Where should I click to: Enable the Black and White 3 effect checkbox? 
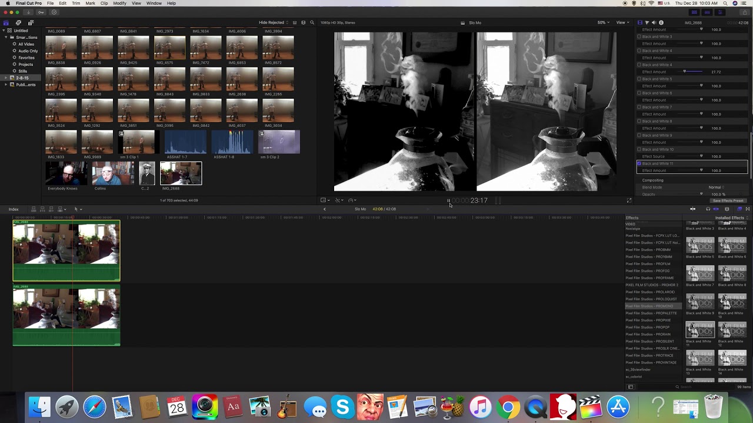(639, 37)
